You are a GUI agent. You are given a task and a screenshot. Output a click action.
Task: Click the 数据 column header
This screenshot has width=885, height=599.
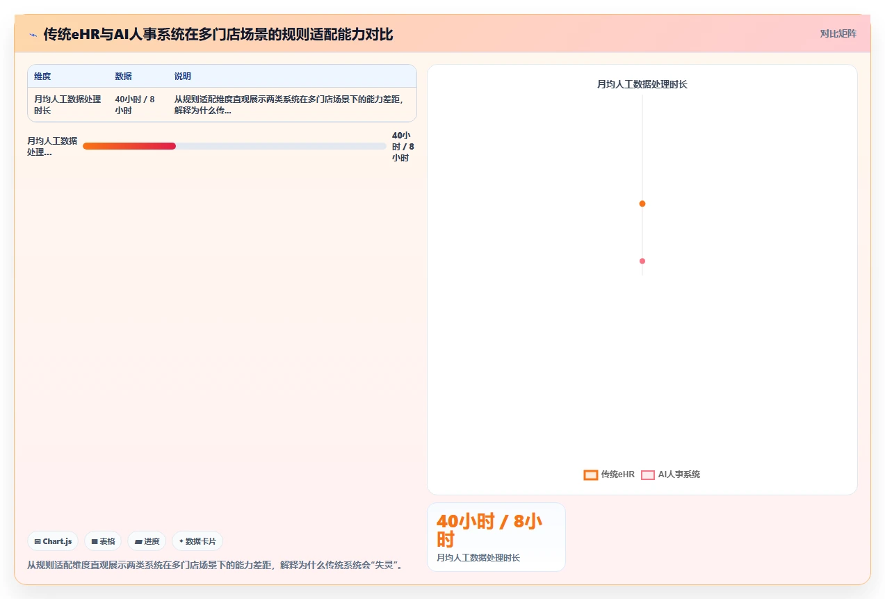point(123,77)
